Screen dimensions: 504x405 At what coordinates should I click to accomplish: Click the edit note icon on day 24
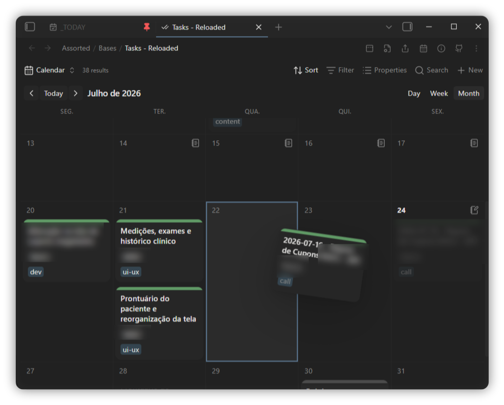coord(474,210)
